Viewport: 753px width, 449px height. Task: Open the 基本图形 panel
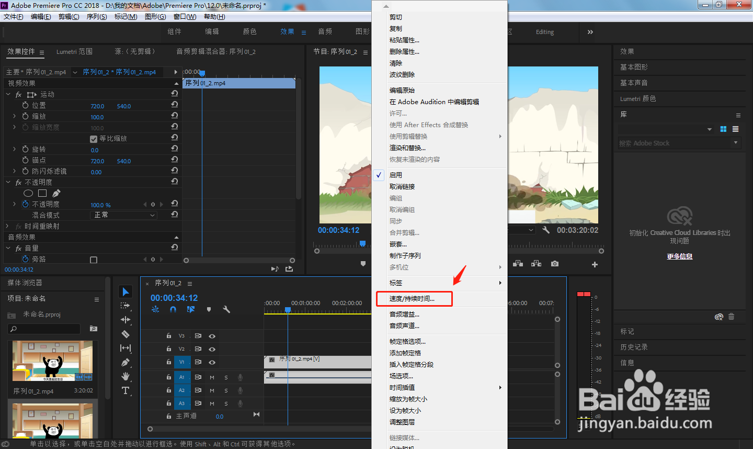point(634,67)
